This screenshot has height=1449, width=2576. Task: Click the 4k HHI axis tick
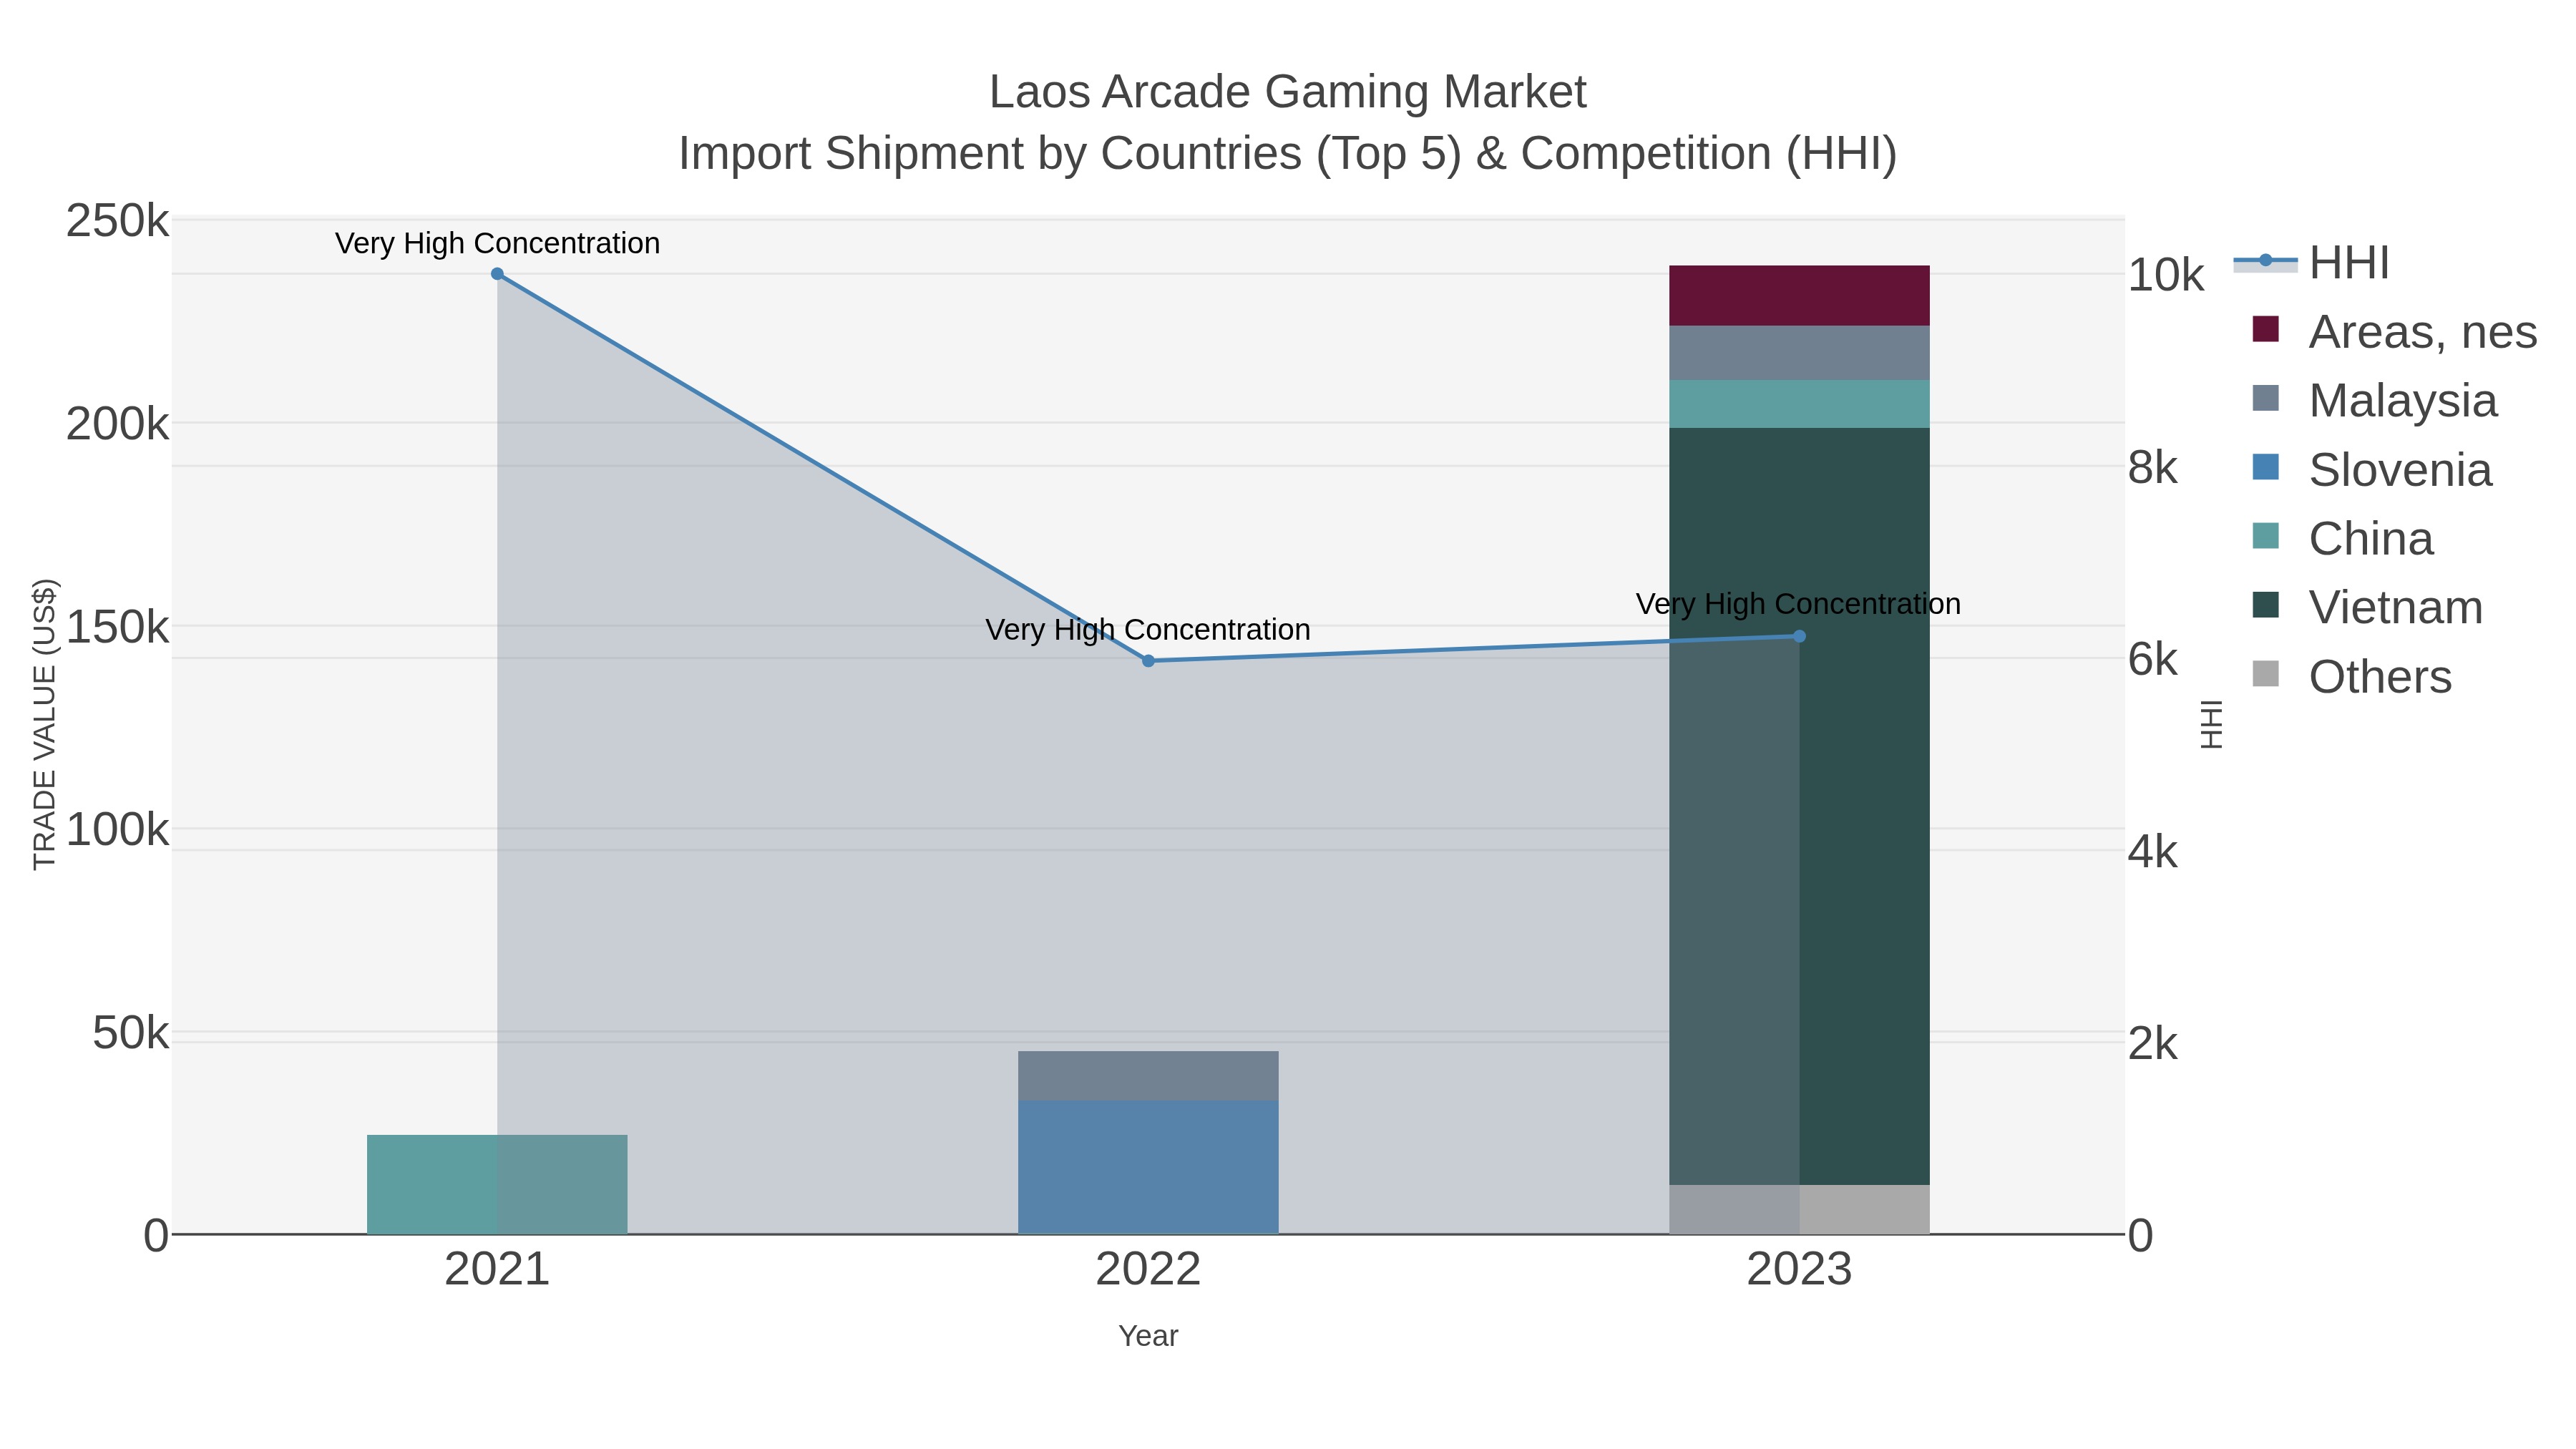click(x=2153, y=852)
